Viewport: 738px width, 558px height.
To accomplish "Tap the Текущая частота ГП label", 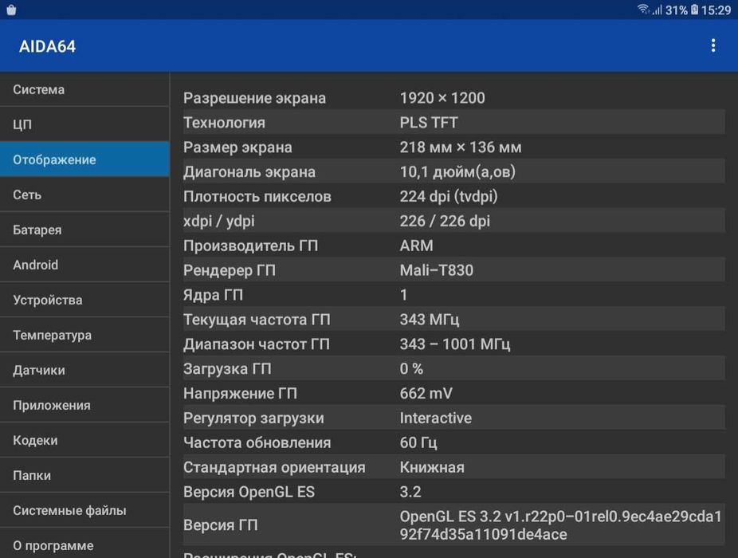I will coord(257,320).
